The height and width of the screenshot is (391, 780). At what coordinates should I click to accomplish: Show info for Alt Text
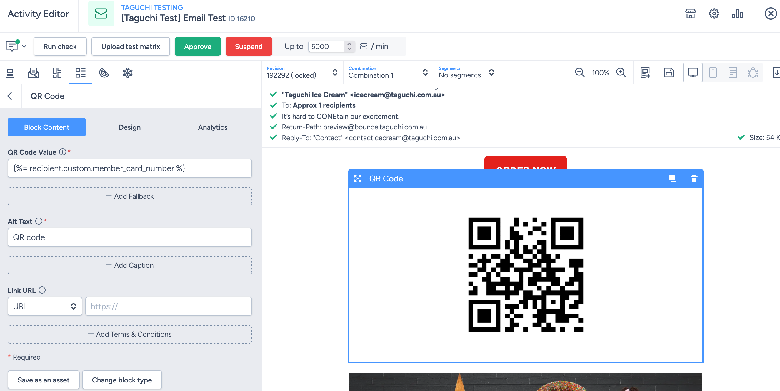39,221
